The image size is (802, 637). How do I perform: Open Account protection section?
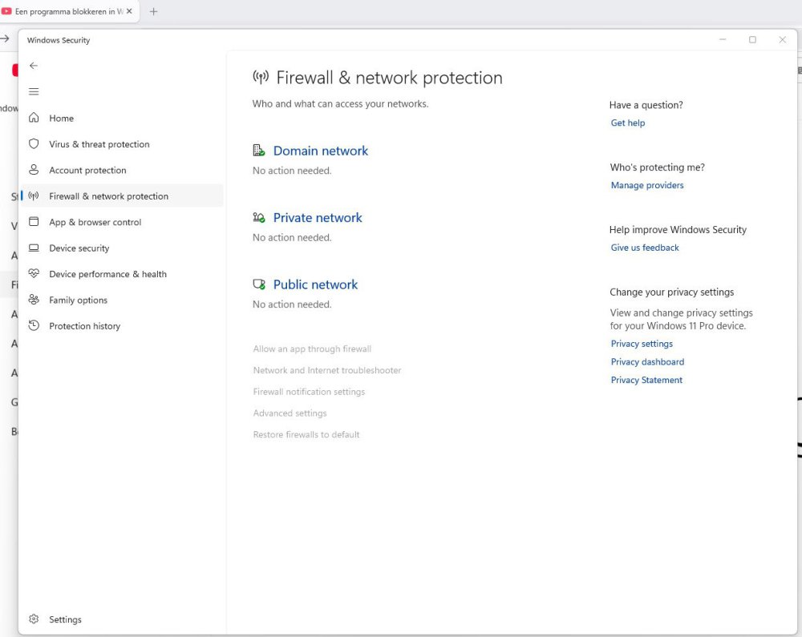point(123,170)
